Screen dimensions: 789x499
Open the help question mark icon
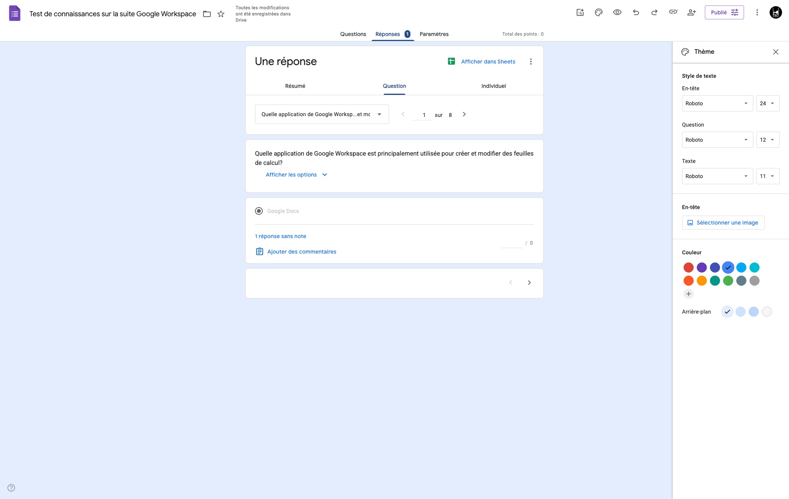[11, 488]
